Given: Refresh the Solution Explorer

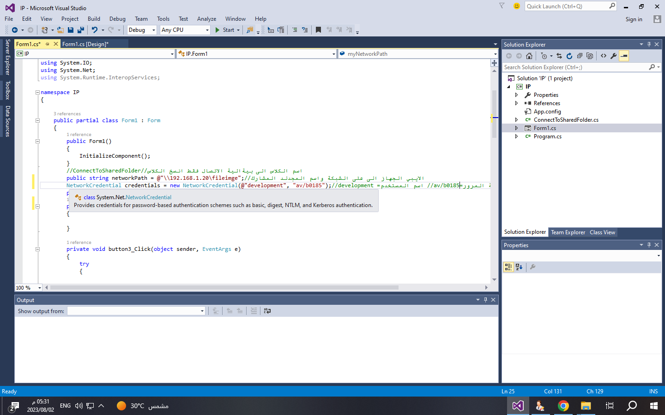Looking at the screenshot, I should pyautogui.click(x=569, y=56).
